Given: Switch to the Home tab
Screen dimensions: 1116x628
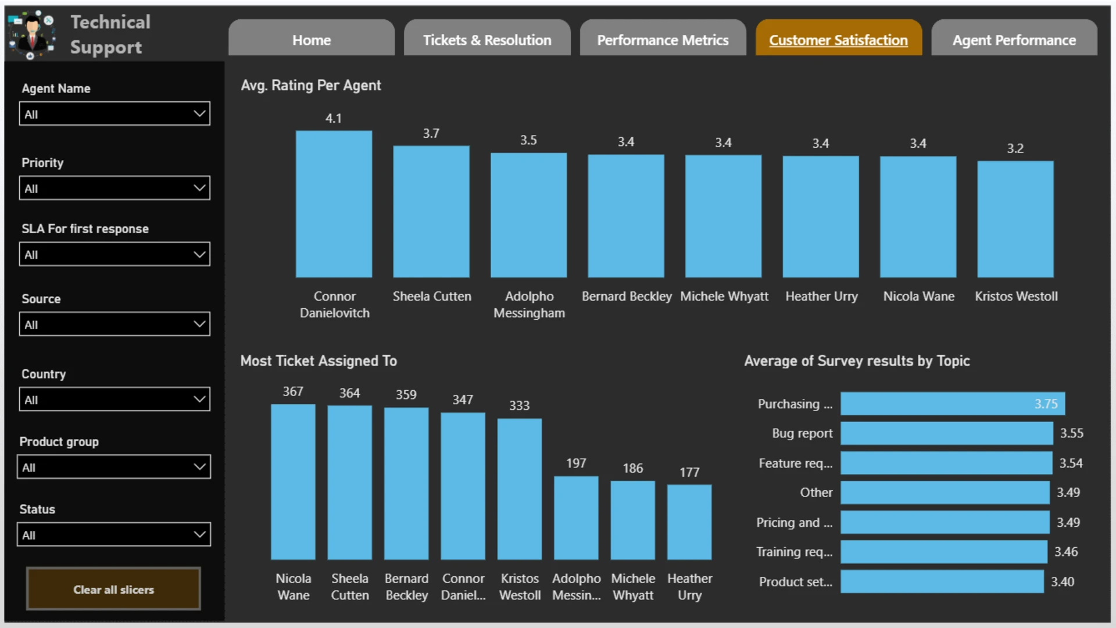Looking at the screenshot, I should tap(312, 38).
